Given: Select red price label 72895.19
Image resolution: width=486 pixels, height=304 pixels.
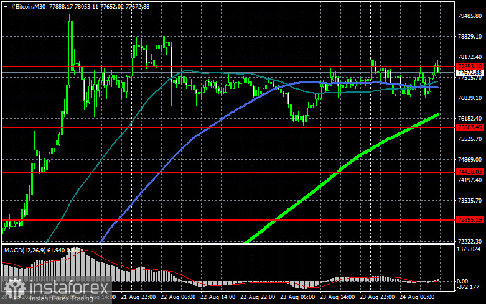Looking at the screenshot, I should tap(470, 220).
